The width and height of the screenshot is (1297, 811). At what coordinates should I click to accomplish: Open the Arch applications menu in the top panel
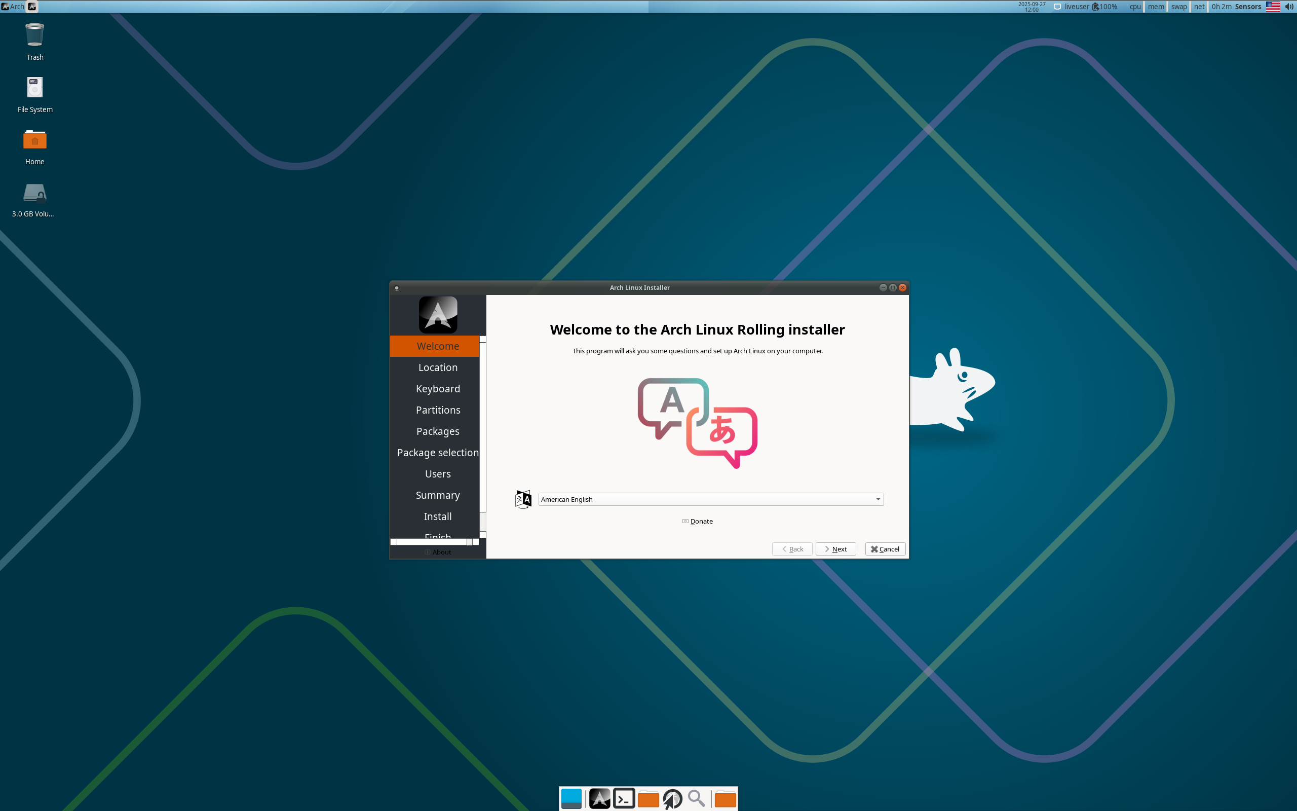point(13,7)
